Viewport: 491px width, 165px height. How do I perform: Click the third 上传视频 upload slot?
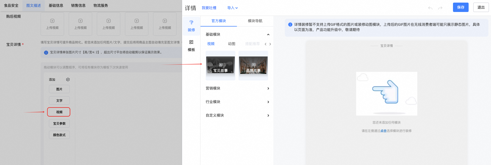[x=109, y=24]
